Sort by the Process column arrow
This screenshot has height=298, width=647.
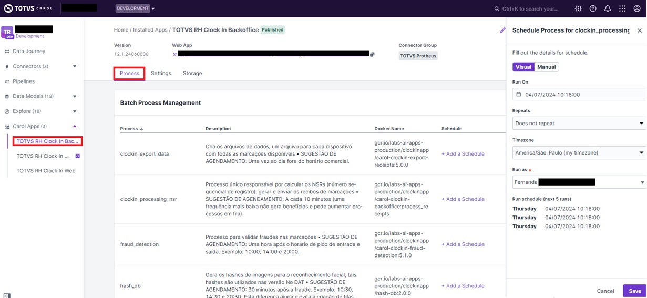[141, 129]
